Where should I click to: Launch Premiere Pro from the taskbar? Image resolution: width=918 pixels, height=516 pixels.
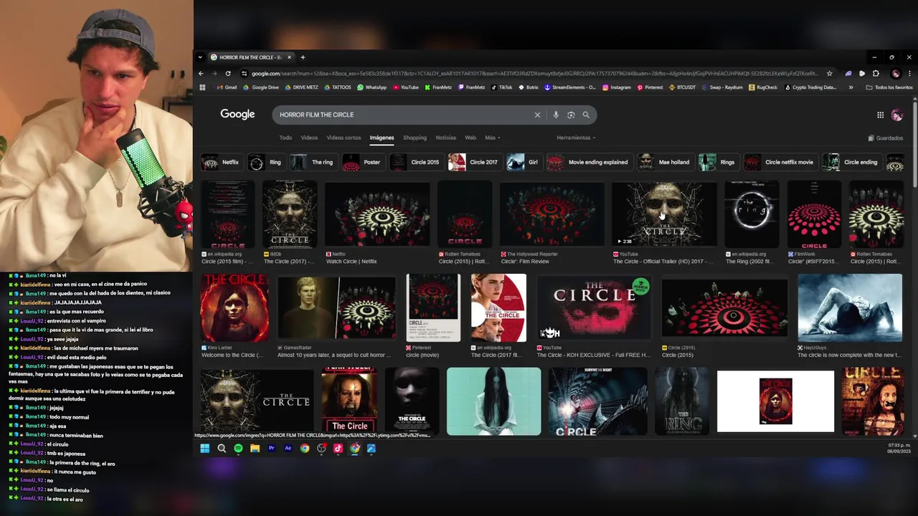[x=271, y=449]
